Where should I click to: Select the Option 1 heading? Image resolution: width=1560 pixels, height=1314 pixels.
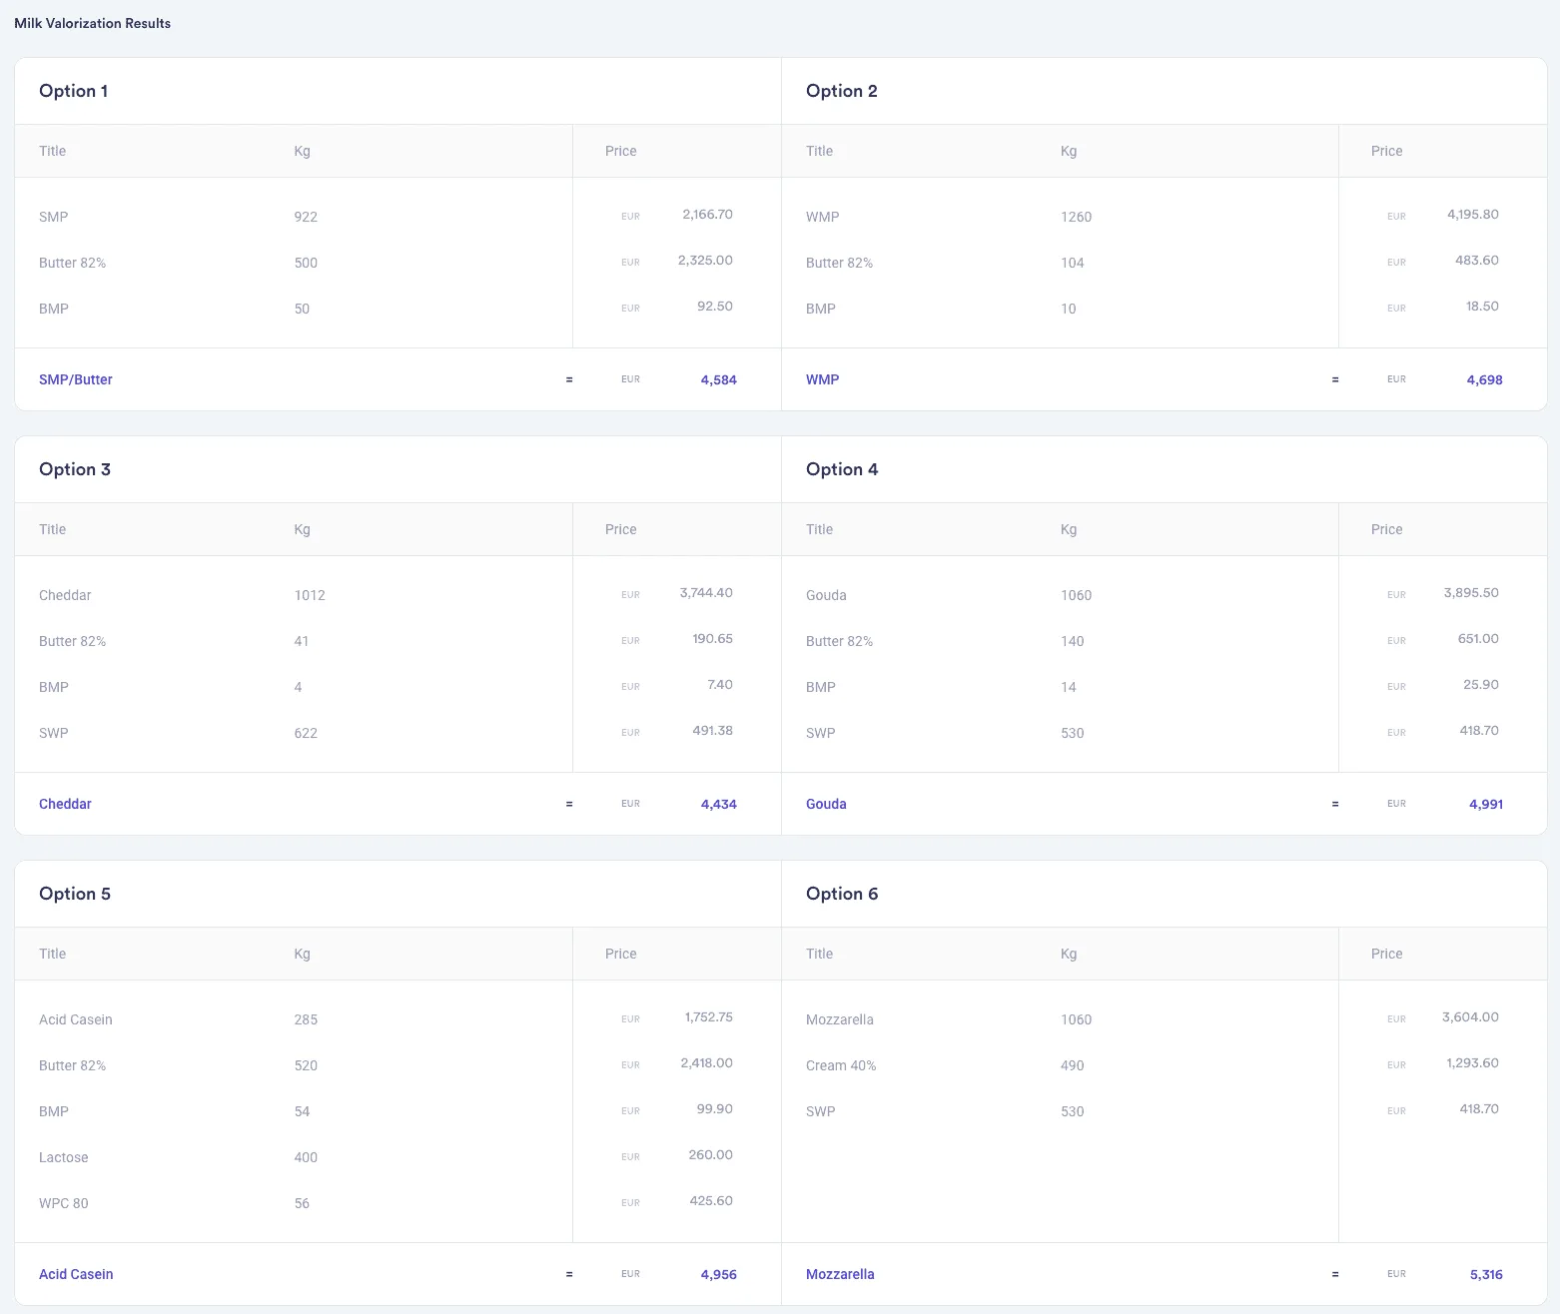coord(73,91)
